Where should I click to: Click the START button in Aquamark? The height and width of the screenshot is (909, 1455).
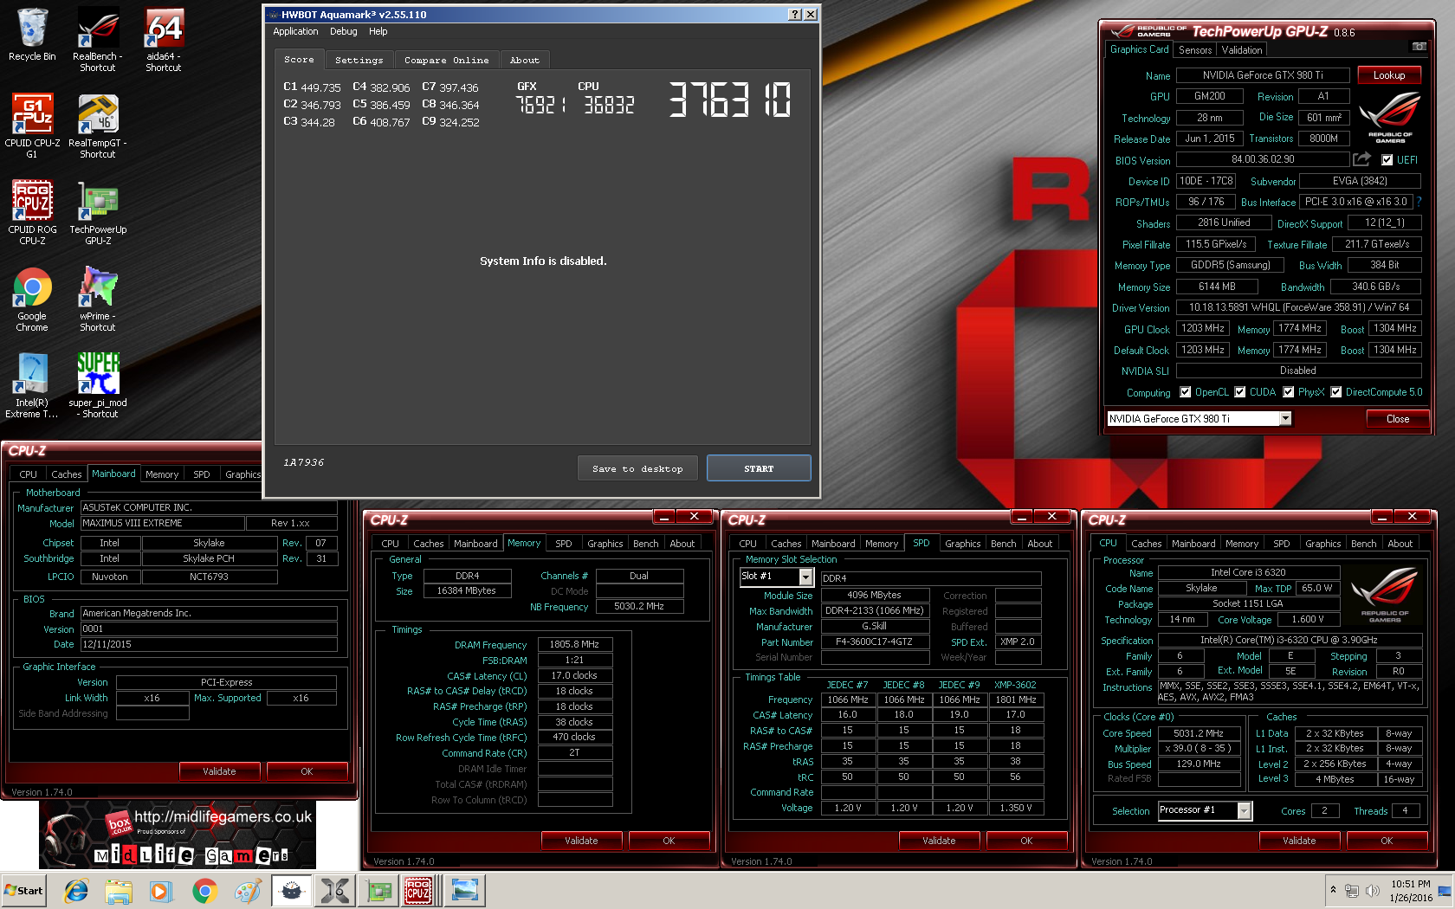pyautogui.click(x=759, y=468)
